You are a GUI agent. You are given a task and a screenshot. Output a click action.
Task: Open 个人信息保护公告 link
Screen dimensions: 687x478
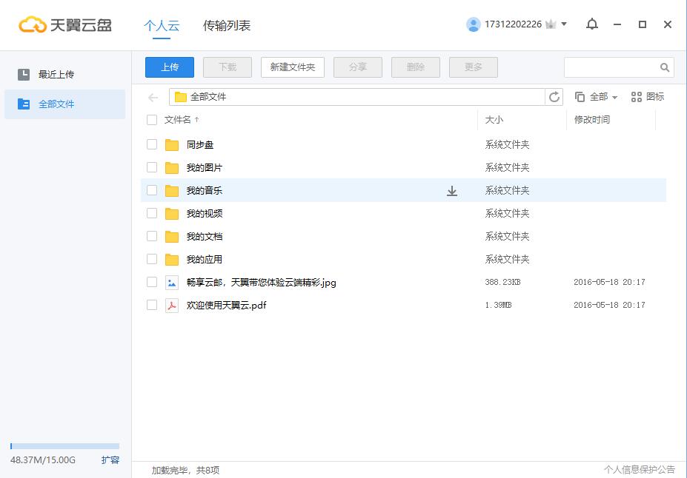640,470
